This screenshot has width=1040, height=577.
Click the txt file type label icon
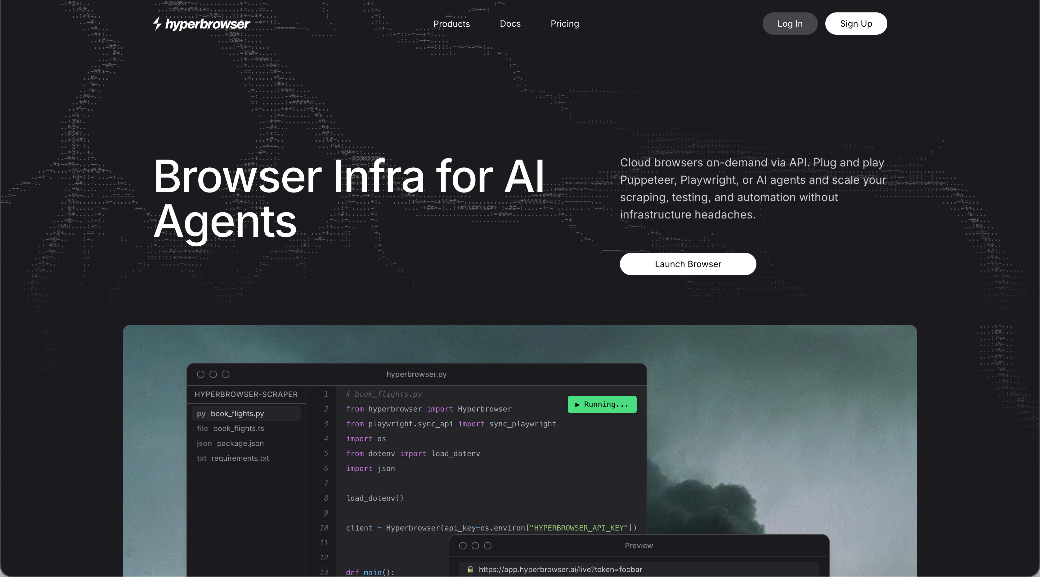pos(201,458)
